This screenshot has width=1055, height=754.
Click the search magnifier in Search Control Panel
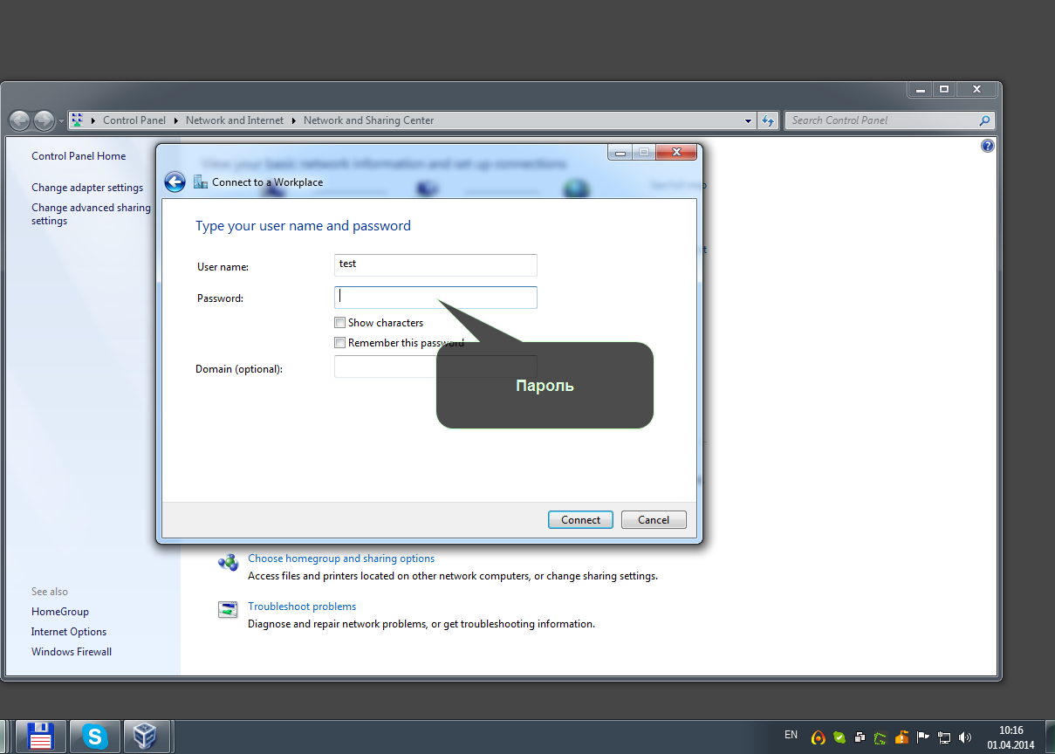pyautogui.click(x=984, y=120)
